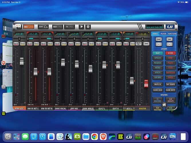Toggle DIM on the master channel
This screenshot has height=143, width=191.
coord(146,43)
